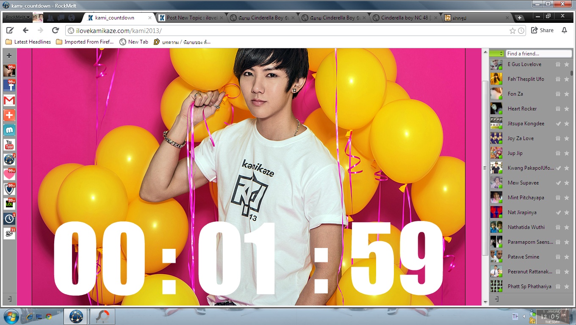Add a new app with the plus button
The width and height of the screenshot is (576, 325).
9,55
